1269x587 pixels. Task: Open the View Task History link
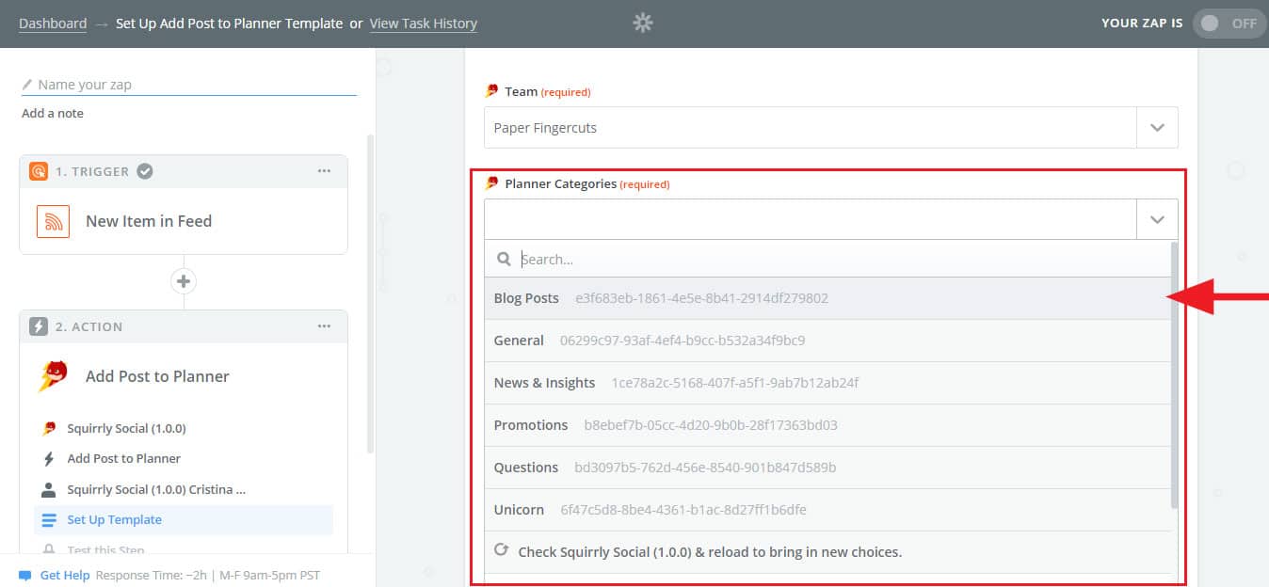tap(424, 24)
